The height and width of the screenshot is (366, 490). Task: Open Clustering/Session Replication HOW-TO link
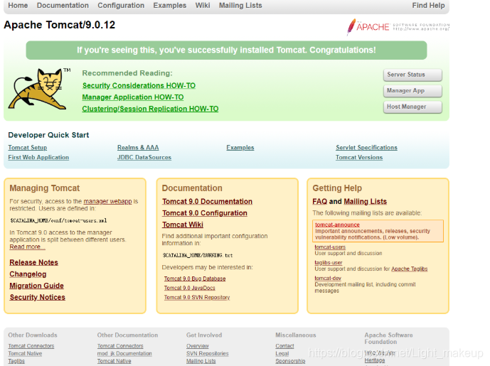pos(150,109)
